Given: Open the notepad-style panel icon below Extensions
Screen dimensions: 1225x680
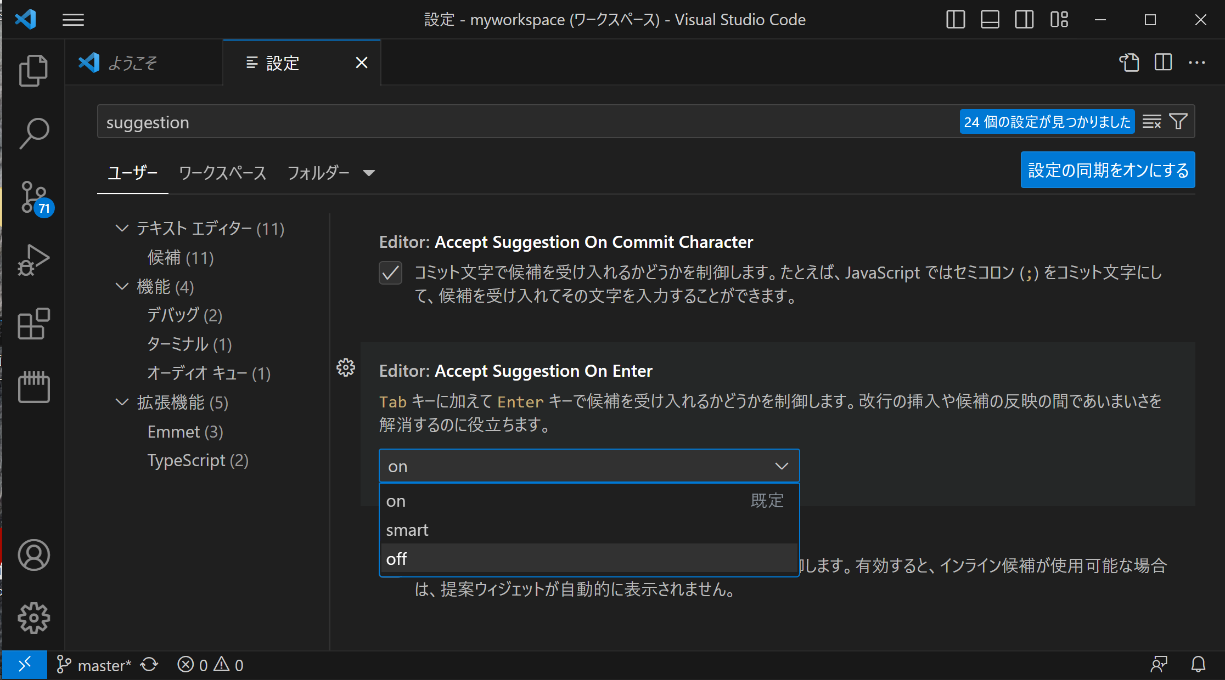Looking at the screenshot, I should [33, 387].
